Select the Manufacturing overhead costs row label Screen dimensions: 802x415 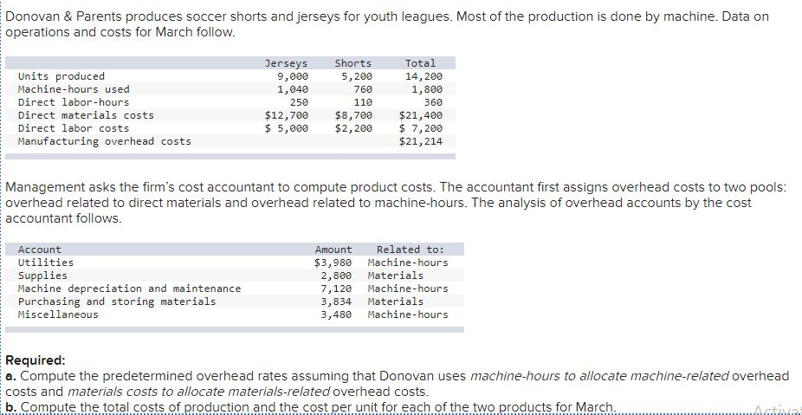click(104, 141)
